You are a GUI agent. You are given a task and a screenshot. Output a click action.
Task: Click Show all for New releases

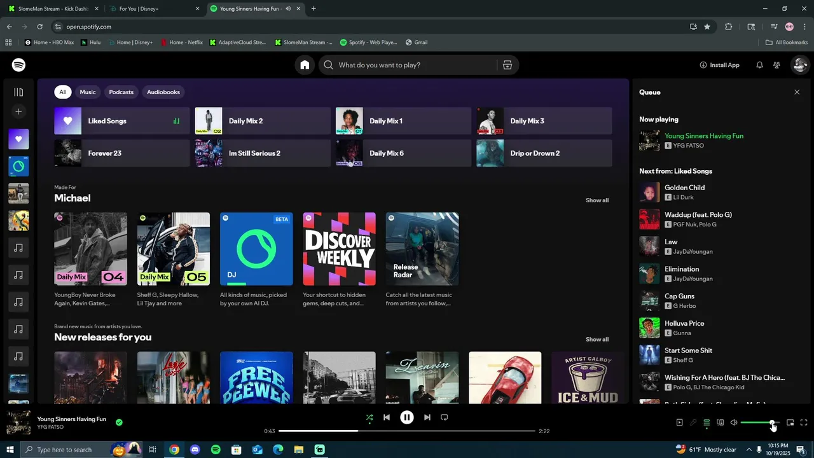click(x=597, y=340)
